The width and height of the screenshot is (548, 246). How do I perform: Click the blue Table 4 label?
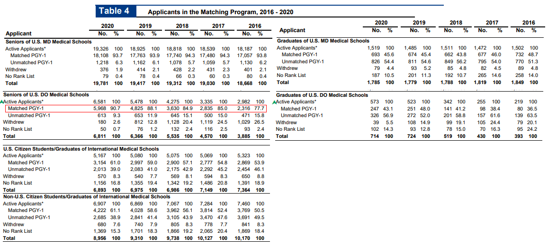click(x=114, y=11)
